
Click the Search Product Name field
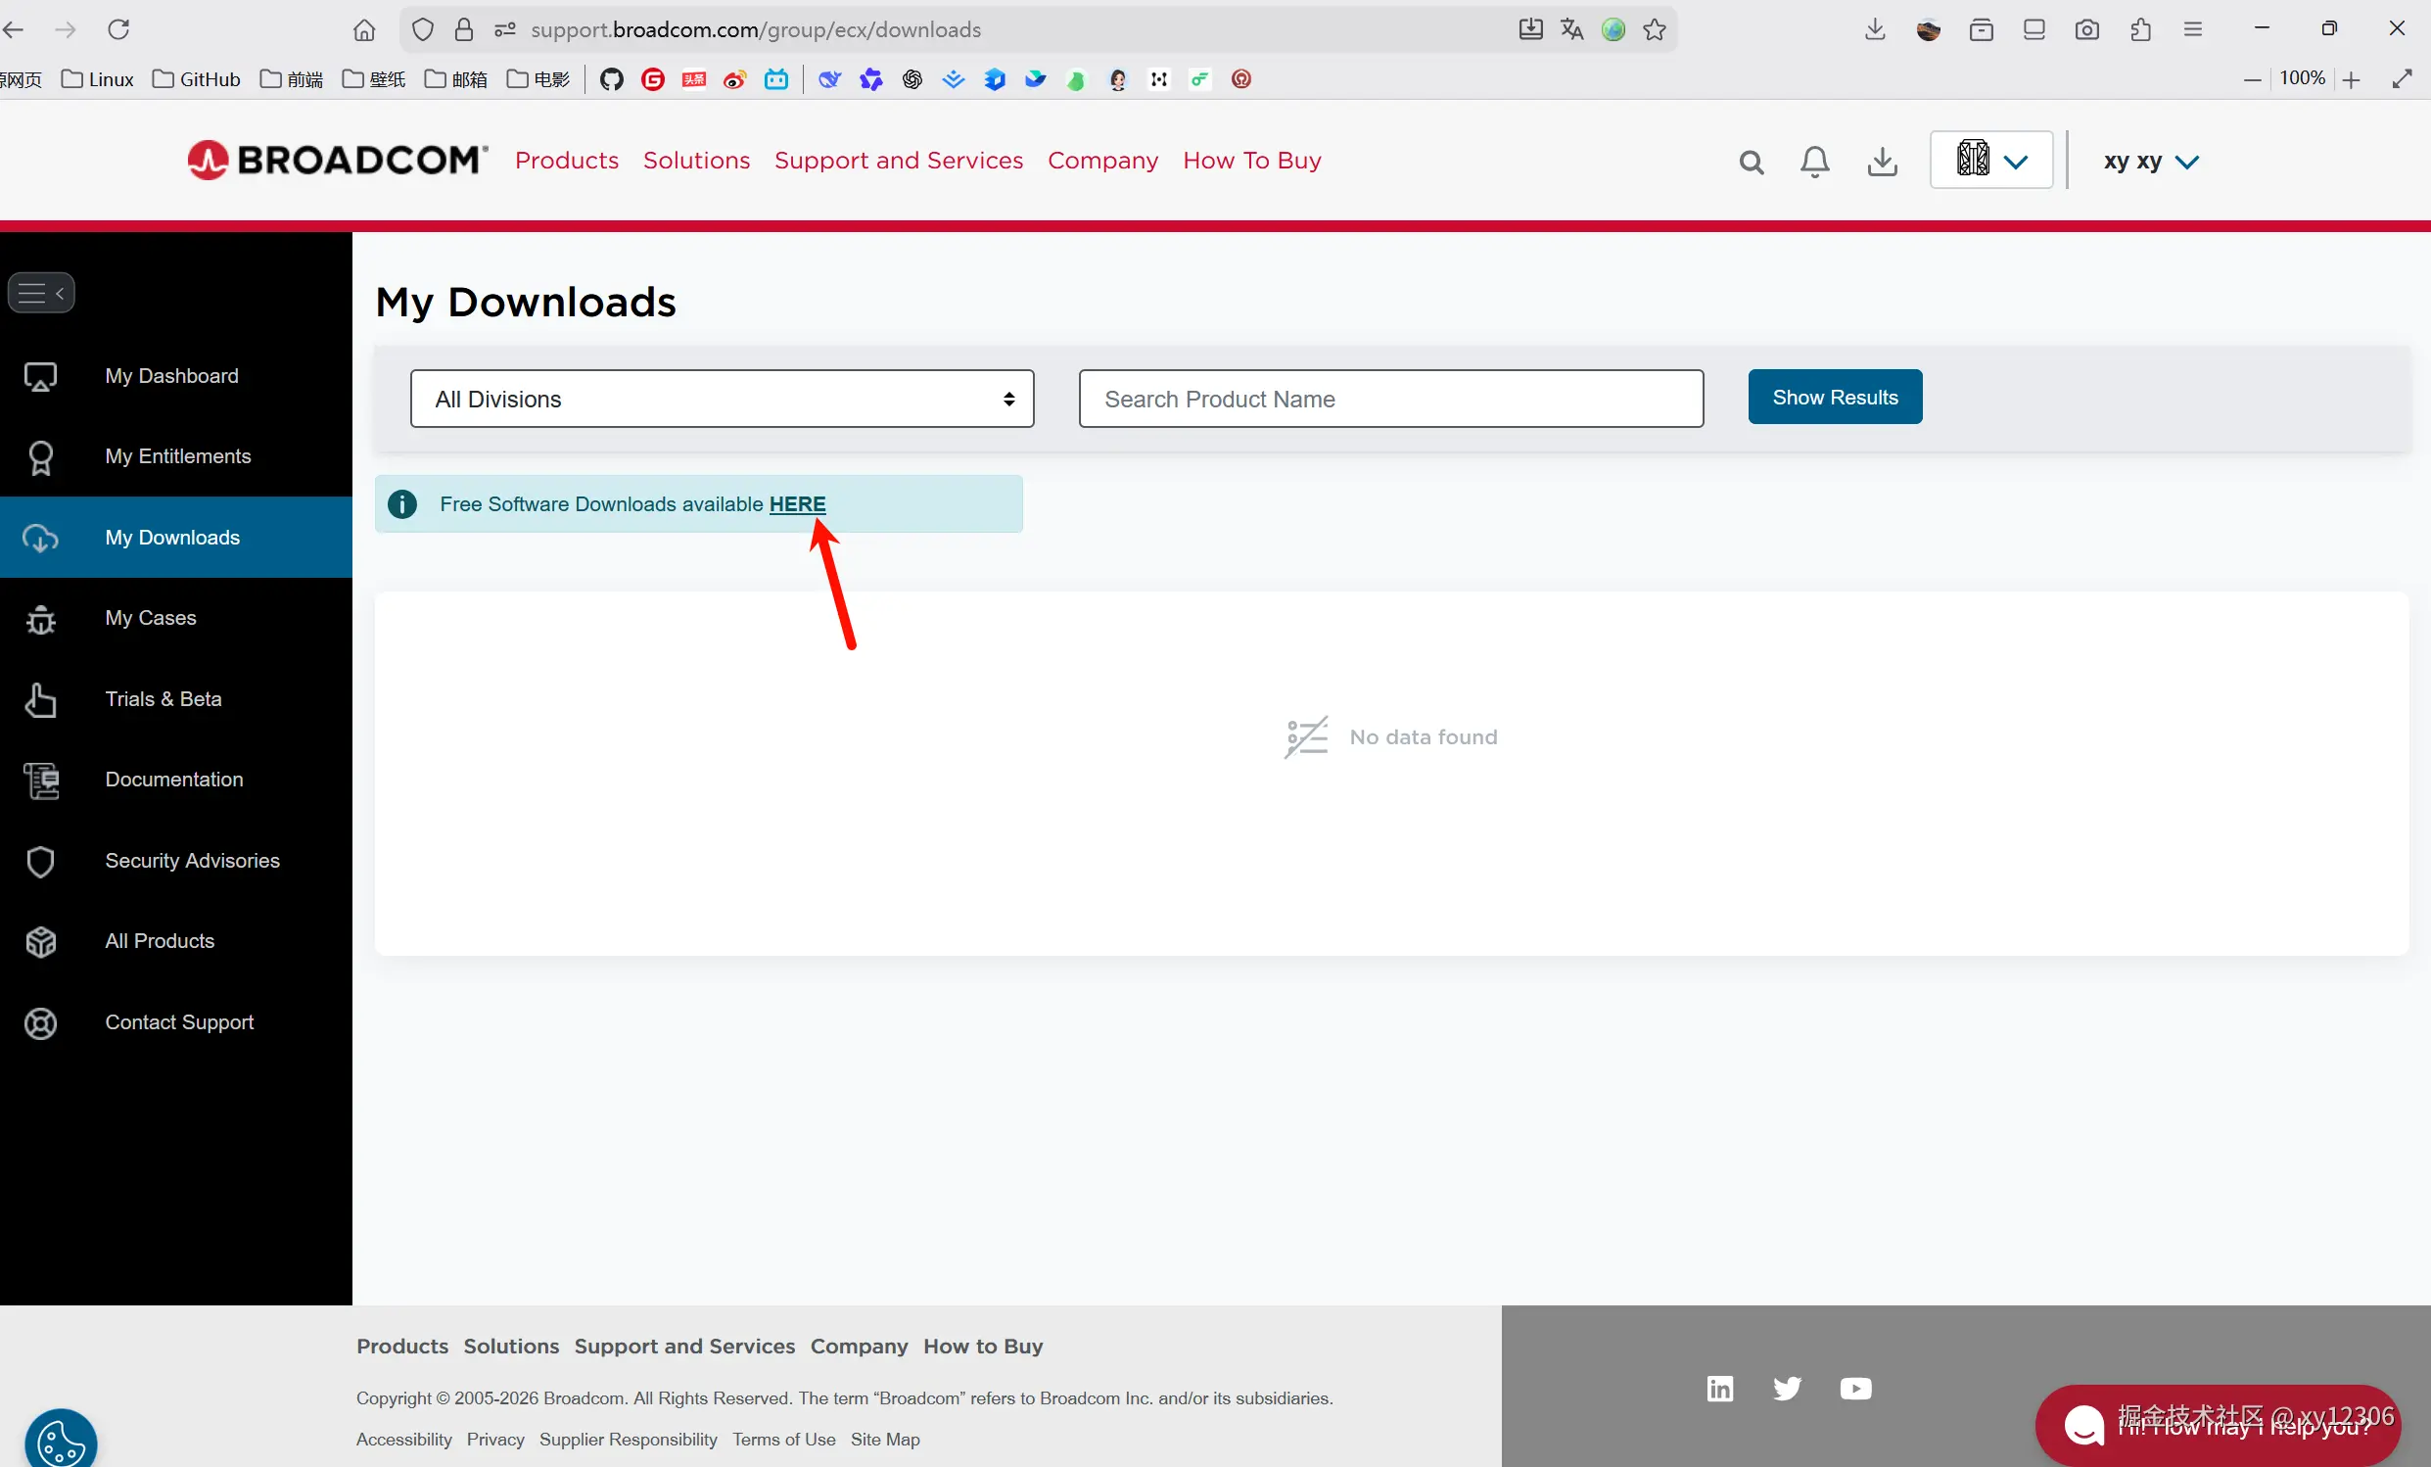(x=1390, y=399)
